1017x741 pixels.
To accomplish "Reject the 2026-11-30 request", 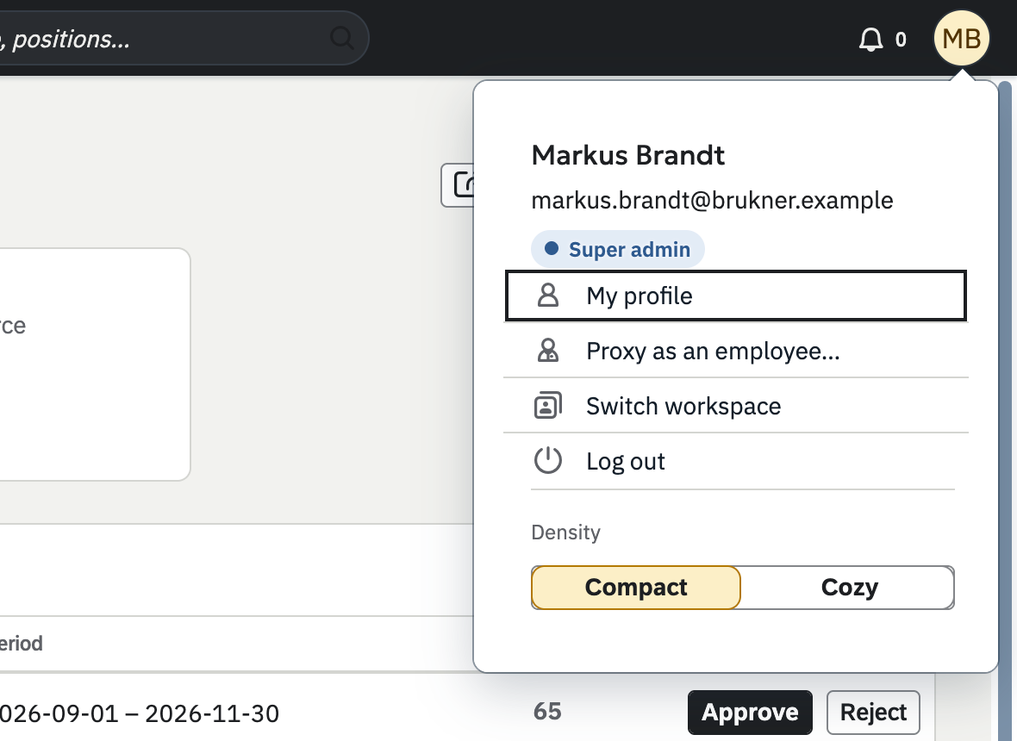I will (x=873, y=713).
